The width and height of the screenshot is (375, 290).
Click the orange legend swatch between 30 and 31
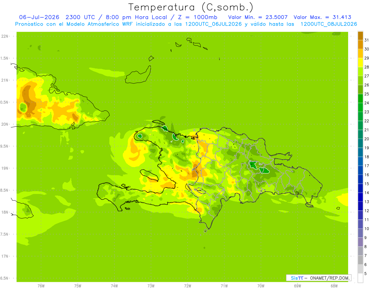point(360,45)
